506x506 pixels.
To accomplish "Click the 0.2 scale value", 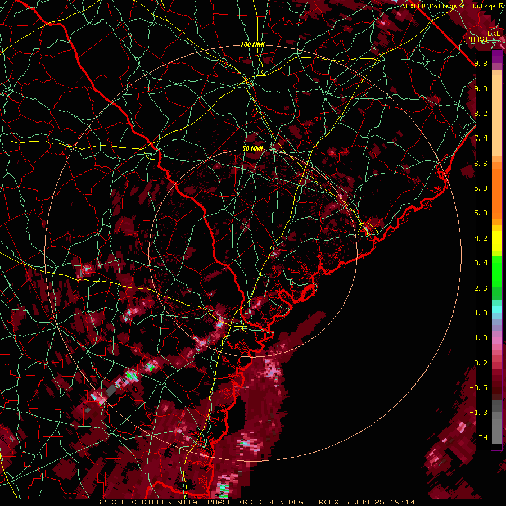I will [481, 363].
